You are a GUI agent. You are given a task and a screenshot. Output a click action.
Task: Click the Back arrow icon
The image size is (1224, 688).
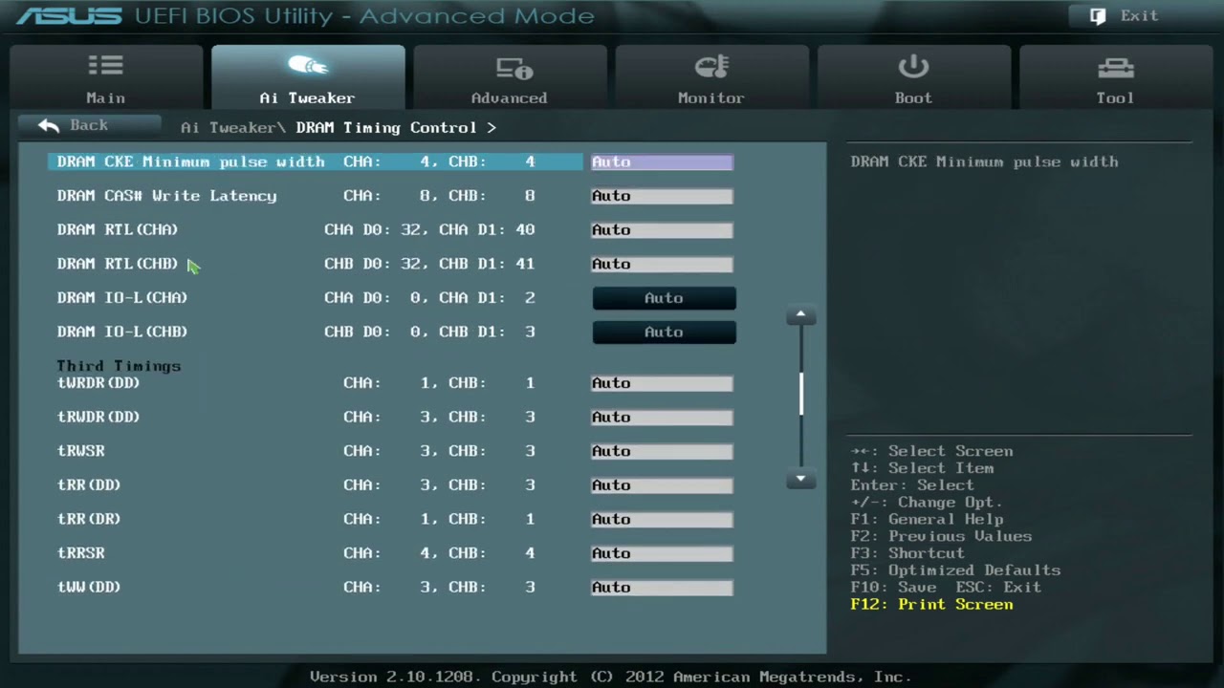[49, 125]
